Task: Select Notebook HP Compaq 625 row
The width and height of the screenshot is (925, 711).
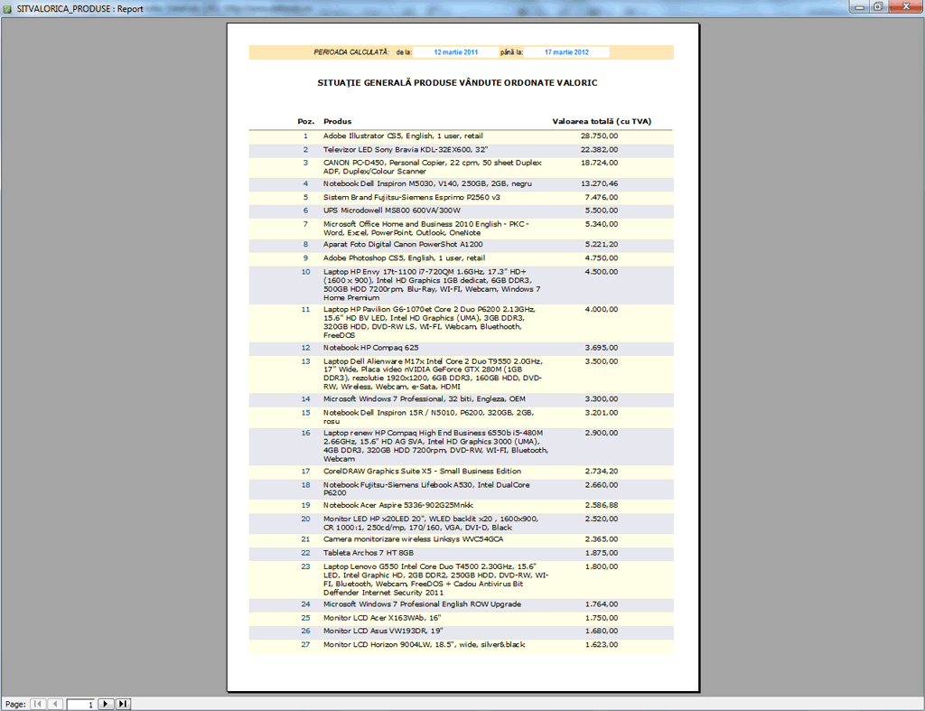Action: pyautogui.click(x=461, y=348)
